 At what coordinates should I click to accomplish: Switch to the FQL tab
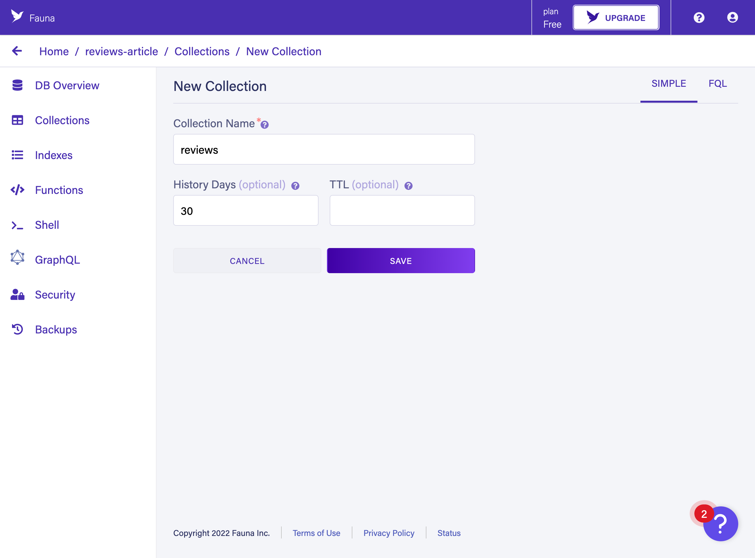click(x=718, y=83)
